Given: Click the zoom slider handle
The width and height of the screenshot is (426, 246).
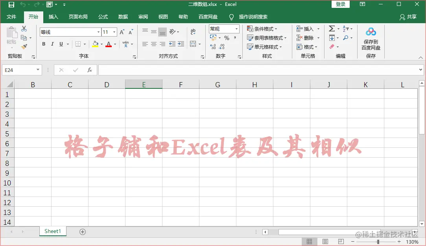Looking at the screenshot, I should coord(378,242).
